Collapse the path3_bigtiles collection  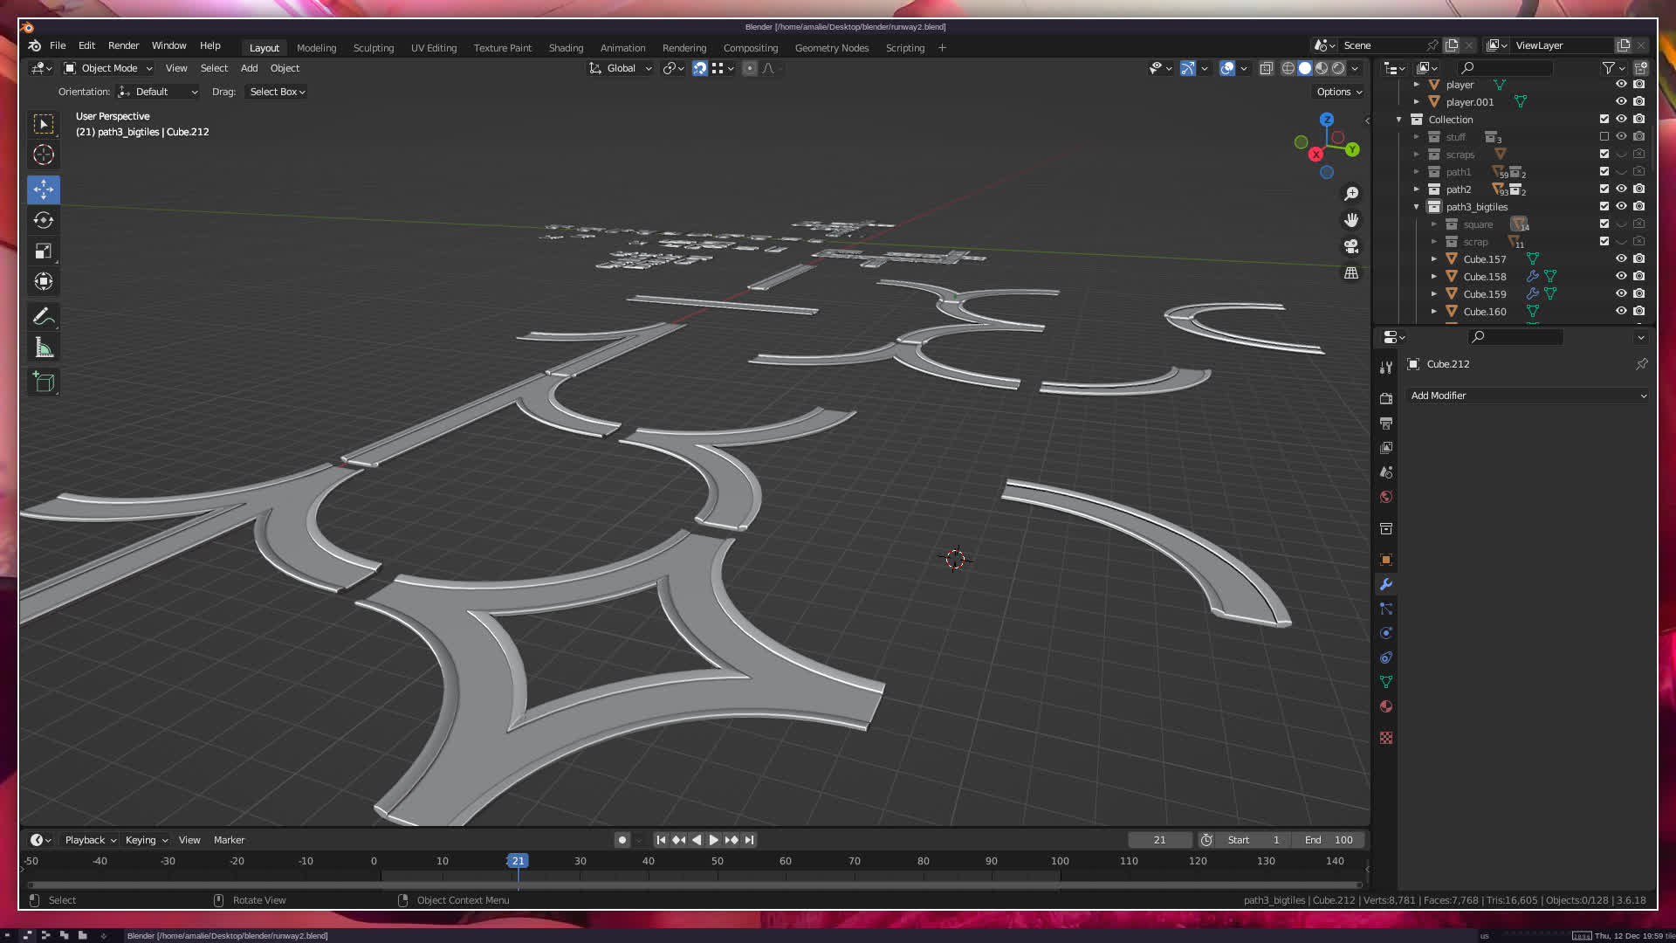tap(1416, 207)
